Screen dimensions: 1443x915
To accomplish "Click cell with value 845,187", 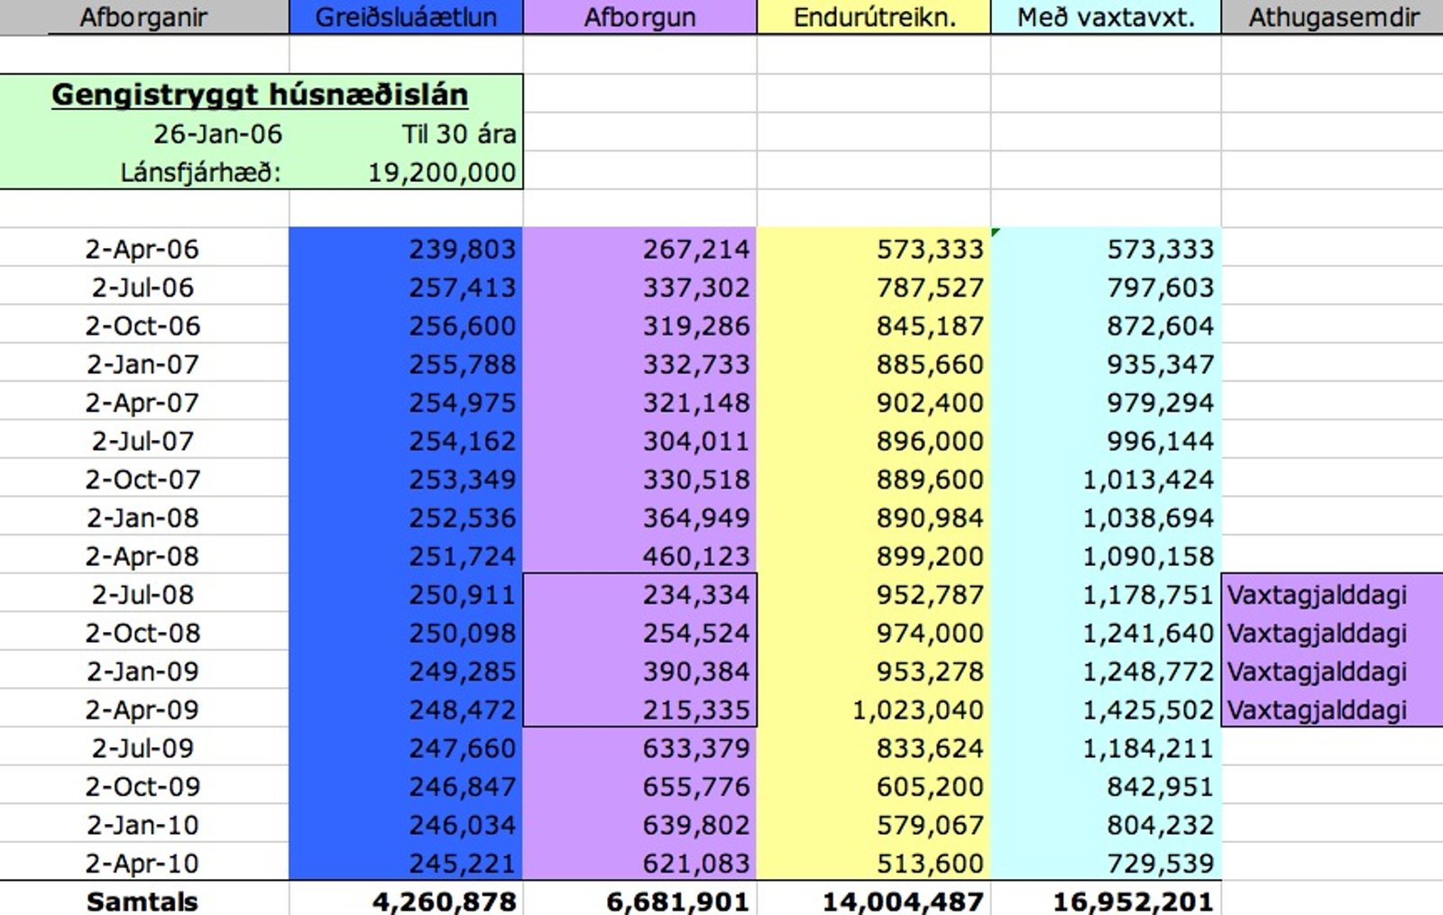I will pos(874,325).
